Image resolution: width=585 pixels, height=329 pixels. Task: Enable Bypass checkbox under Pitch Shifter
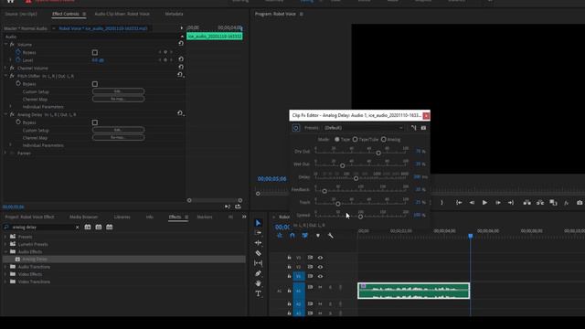click(x=95, y=84)
